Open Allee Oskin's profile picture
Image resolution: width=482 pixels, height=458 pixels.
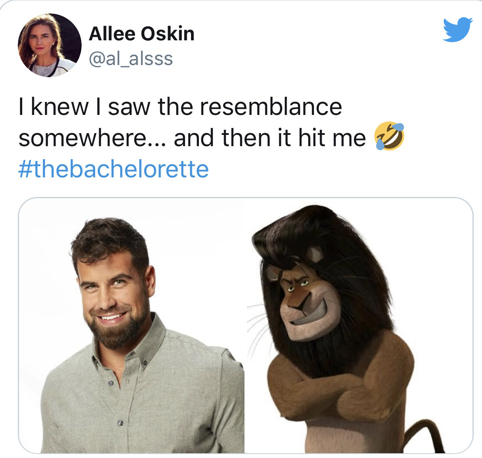pyautogui.click(x=50, y=45)
